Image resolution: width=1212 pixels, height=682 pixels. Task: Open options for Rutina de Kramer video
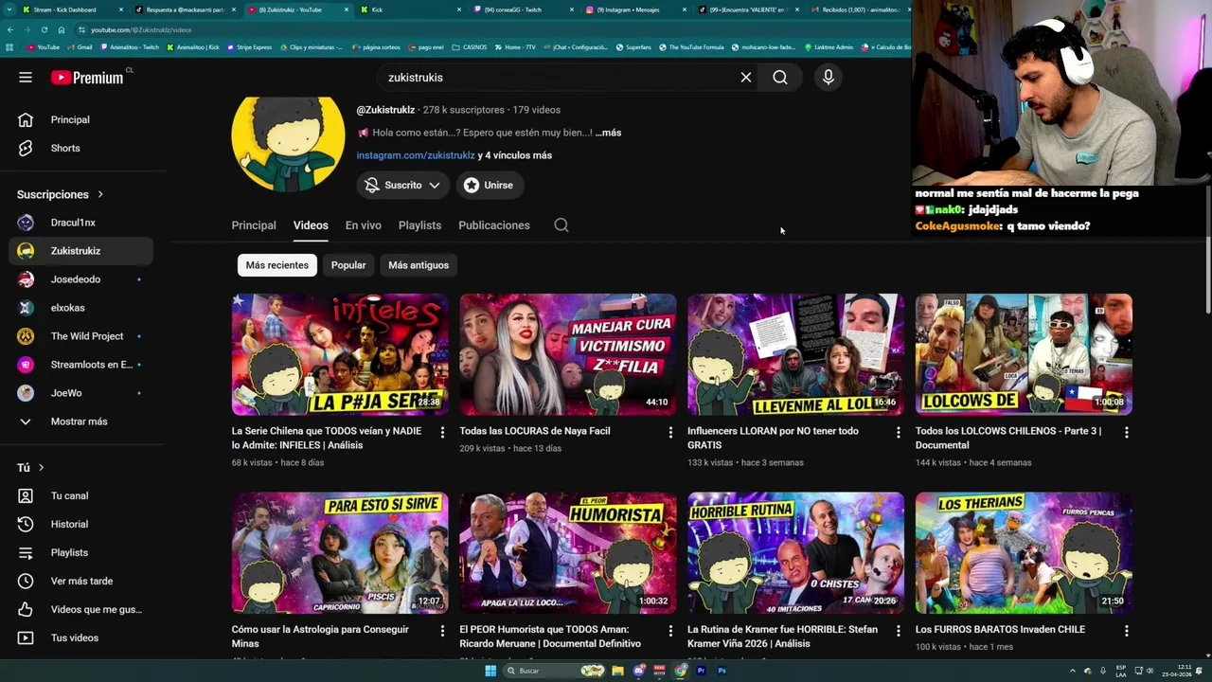[899, 631]
